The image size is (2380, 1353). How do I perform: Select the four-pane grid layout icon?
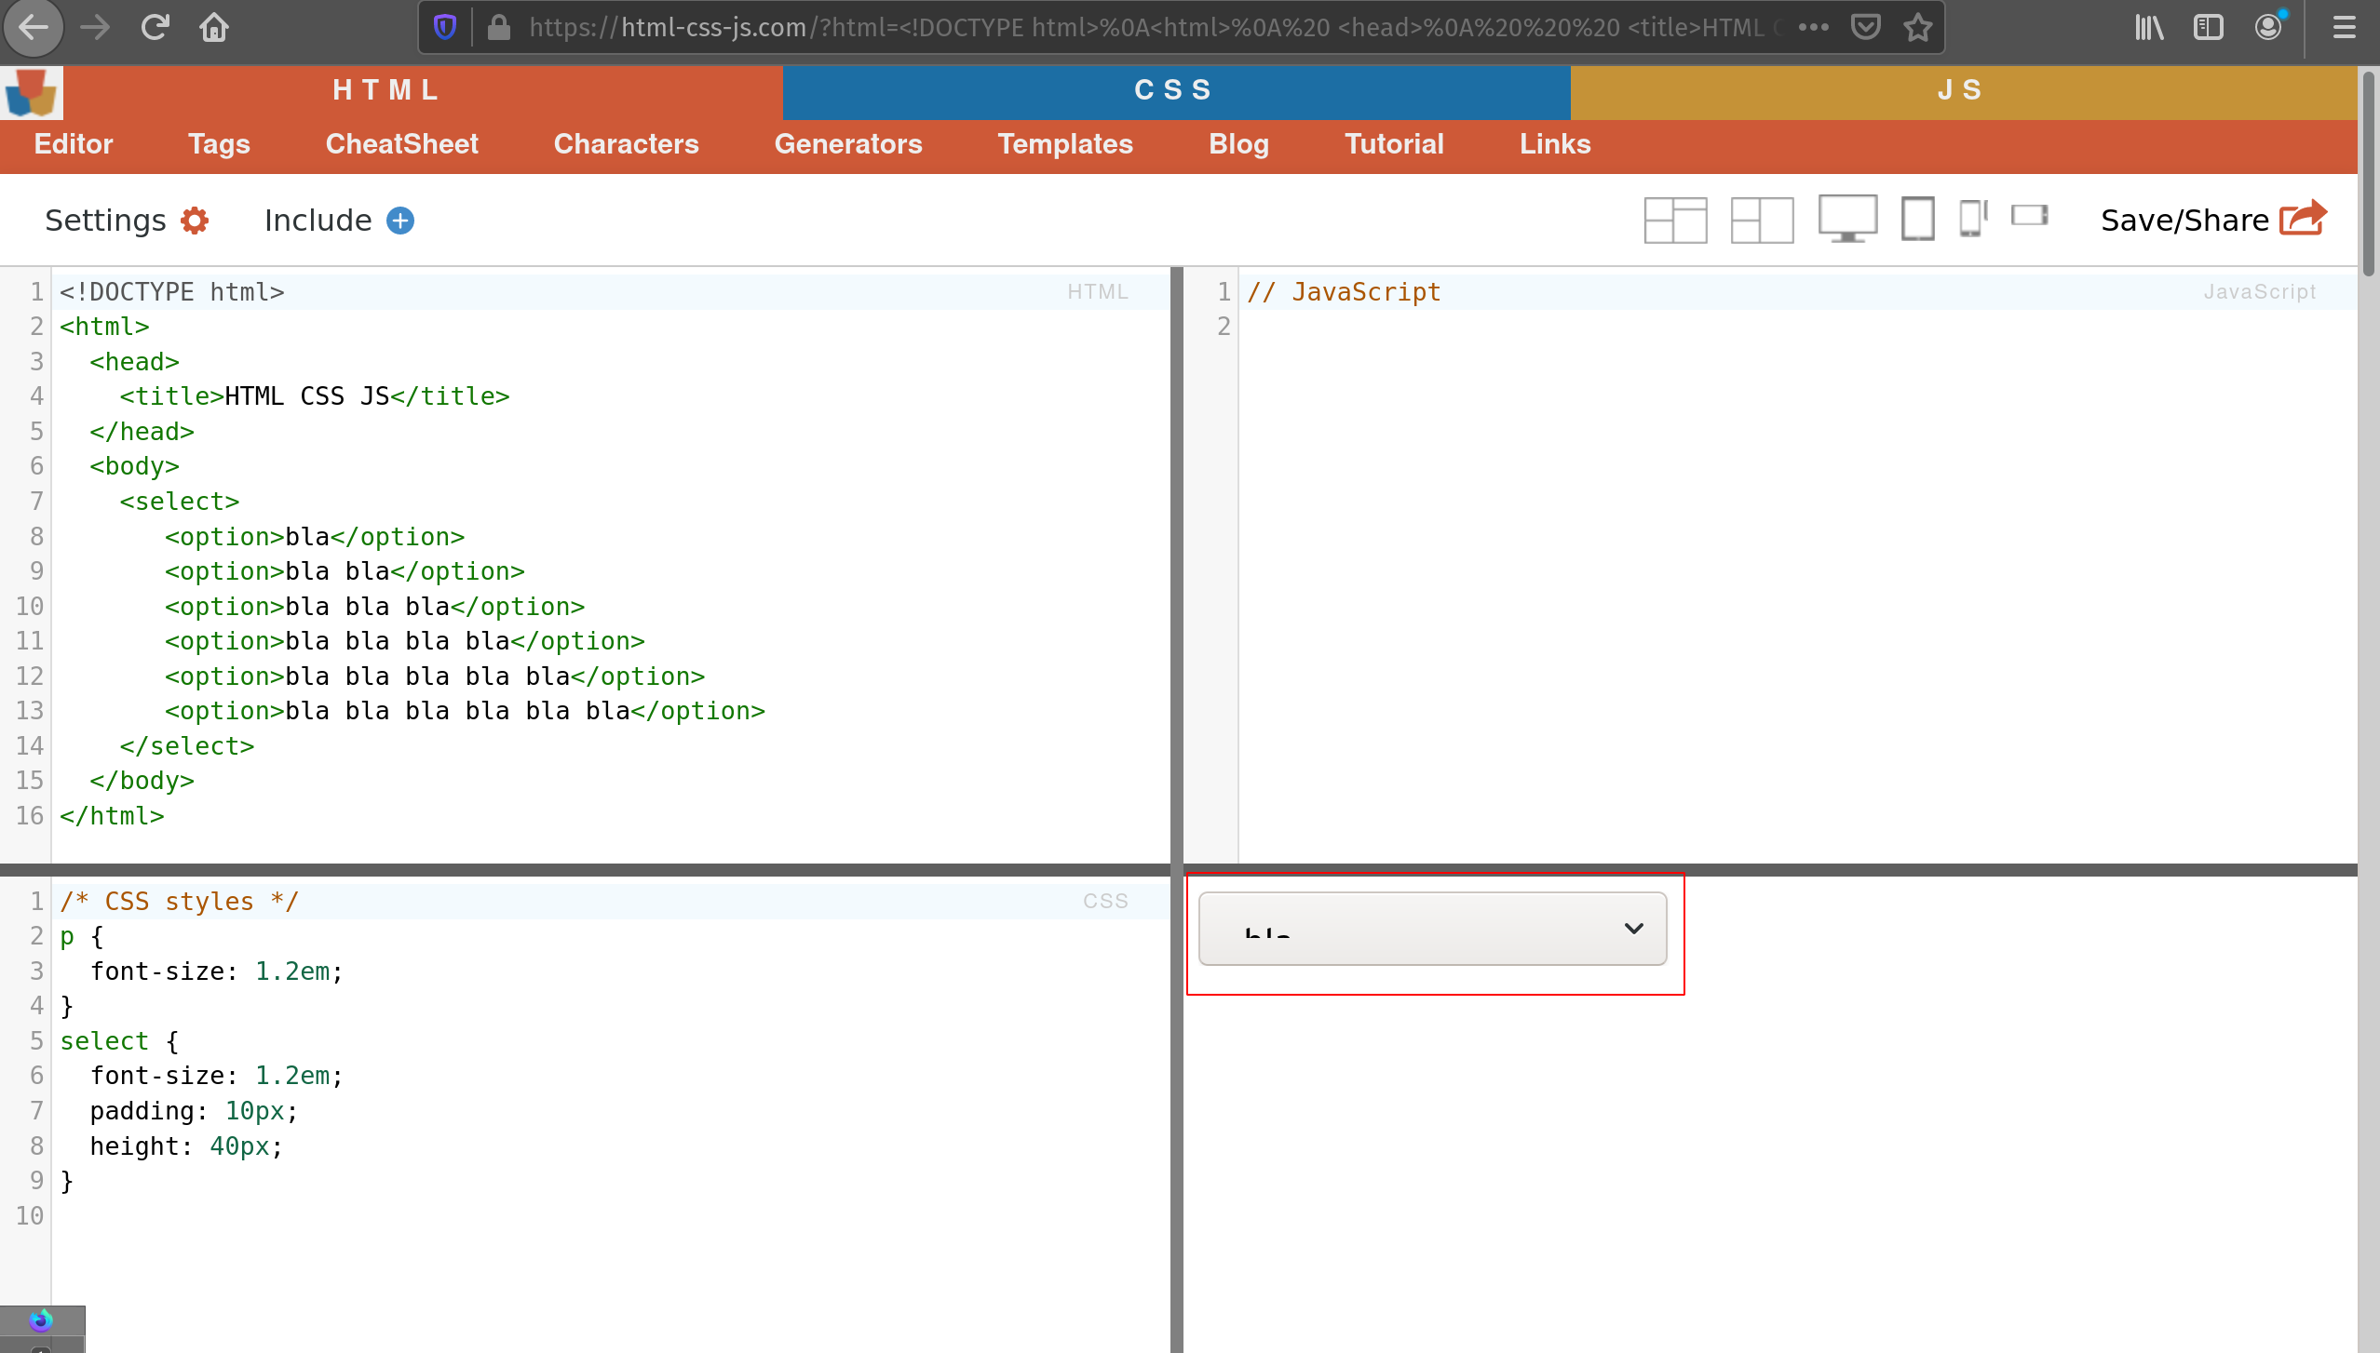click(x=1675, y=221)
